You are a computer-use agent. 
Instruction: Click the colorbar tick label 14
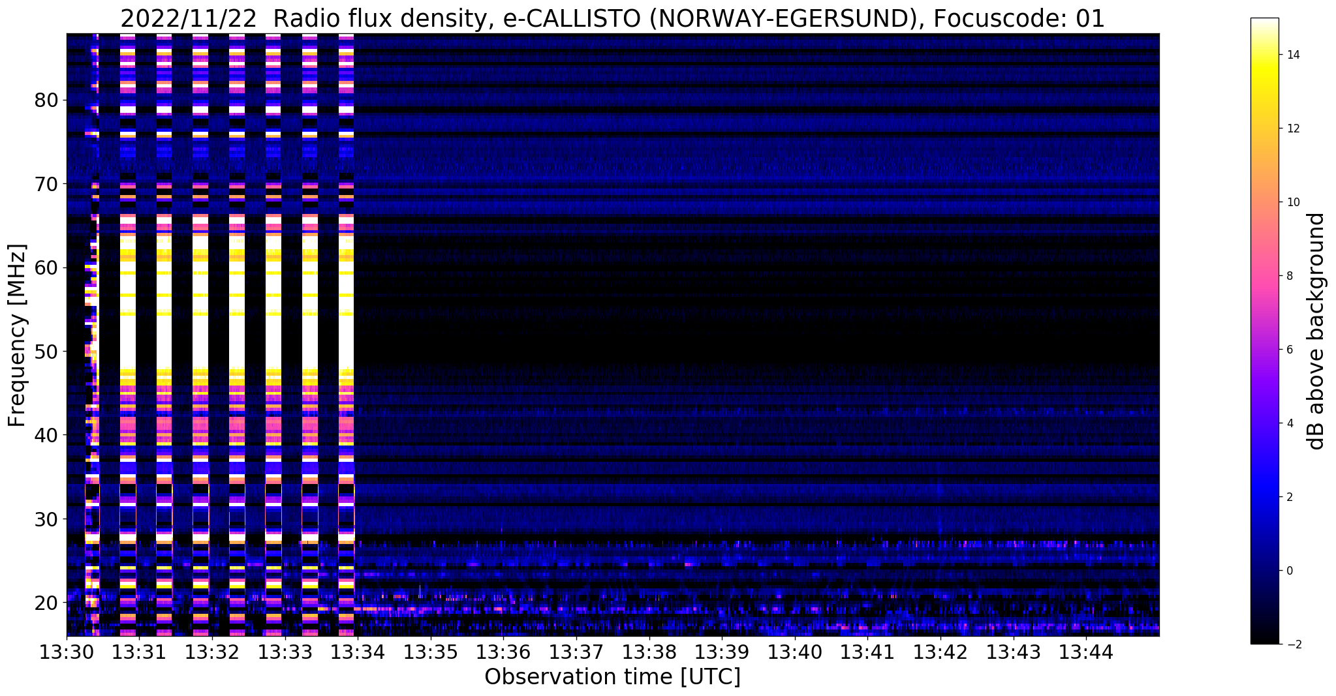point(1293,55)
